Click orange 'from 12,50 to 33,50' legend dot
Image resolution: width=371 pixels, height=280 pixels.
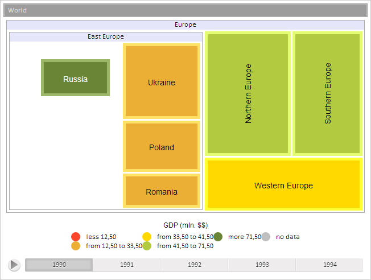coord(76,246)
